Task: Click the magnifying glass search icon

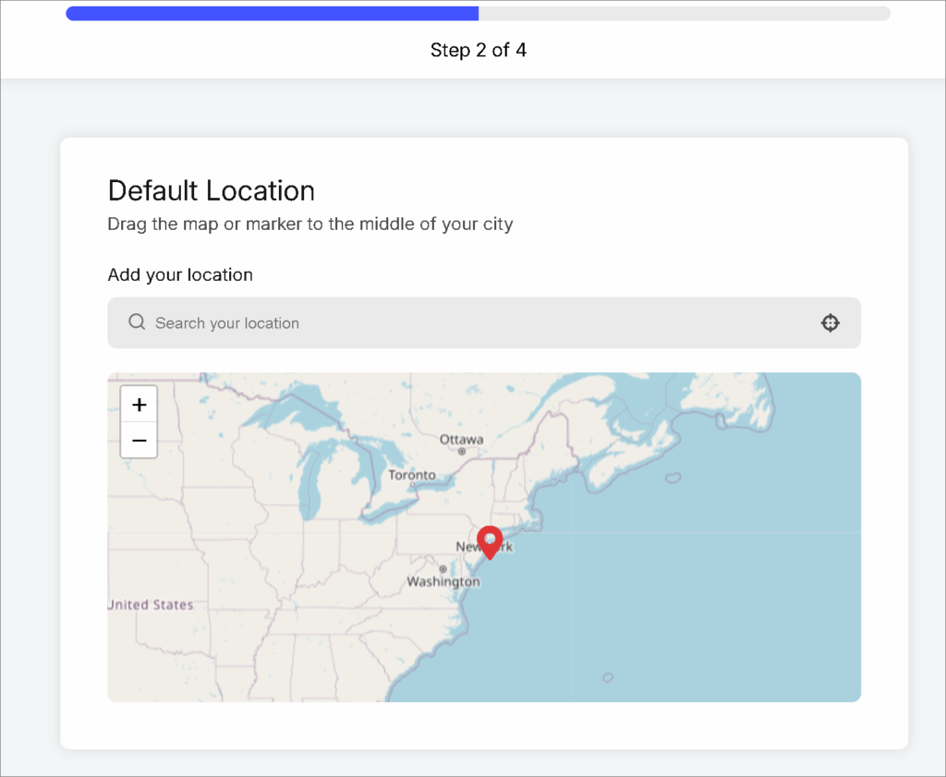Action: (x=136, y=322)
